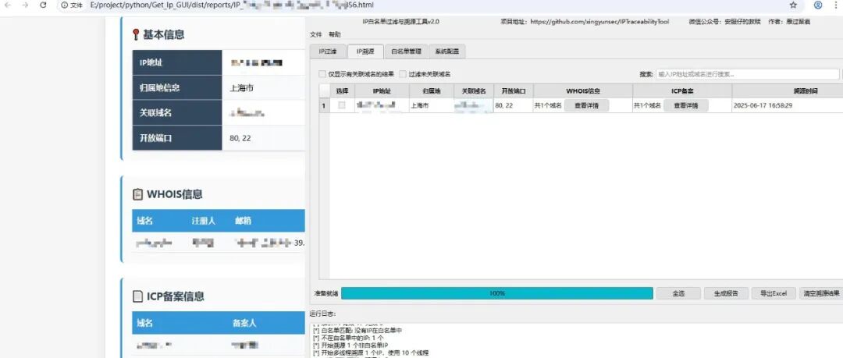Click log line 白名单匹配: 没有IP在白名单中
The height and width of the screenshot is (358, 843).
tap(357, 331)
